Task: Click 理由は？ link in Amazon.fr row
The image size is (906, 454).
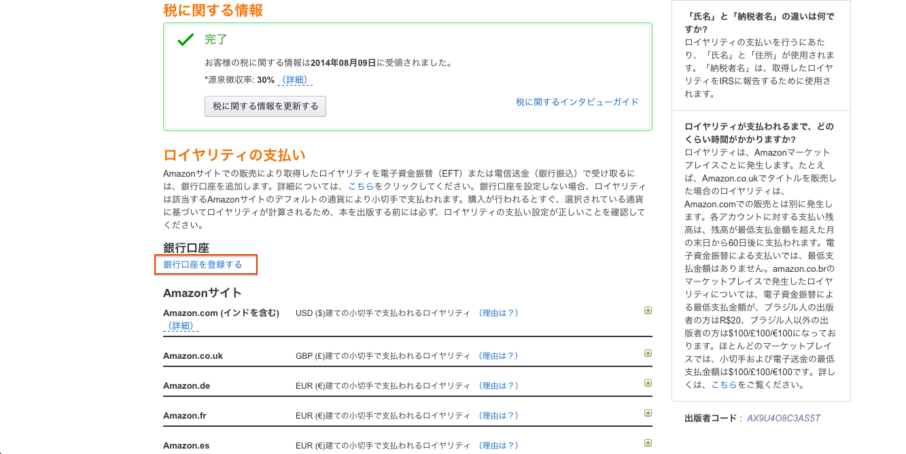Action: pos(499,415)
